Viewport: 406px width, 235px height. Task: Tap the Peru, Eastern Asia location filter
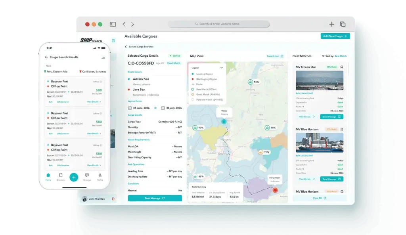point(56,72)
